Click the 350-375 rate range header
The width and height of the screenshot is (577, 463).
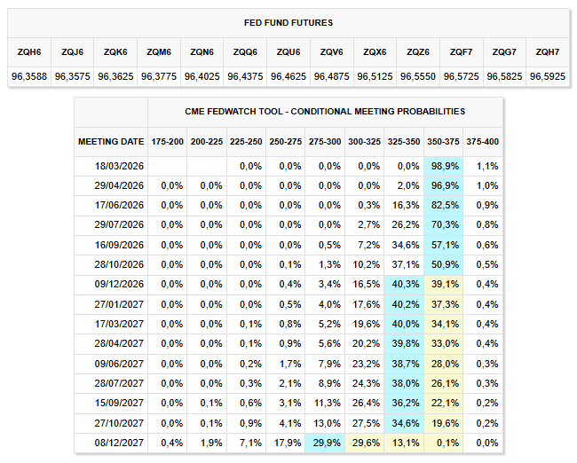tap(443, 142)
